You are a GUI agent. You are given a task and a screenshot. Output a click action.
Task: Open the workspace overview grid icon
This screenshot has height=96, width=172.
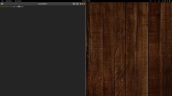click(x=2, y=1)
